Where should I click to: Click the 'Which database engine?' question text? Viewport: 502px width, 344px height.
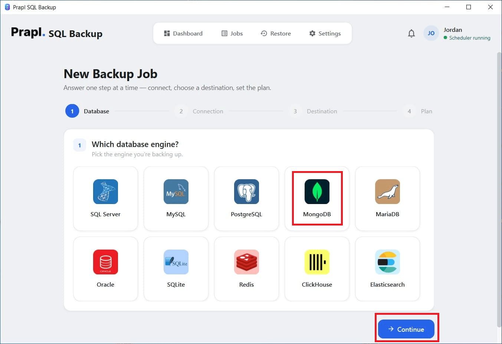[x=135, y=144]
